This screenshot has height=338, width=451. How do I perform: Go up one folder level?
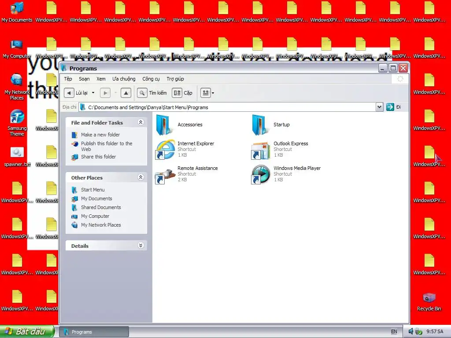pos(126,93)
